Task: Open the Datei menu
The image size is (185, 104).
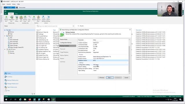Action: pyautogui.click(x=3, y=4)
